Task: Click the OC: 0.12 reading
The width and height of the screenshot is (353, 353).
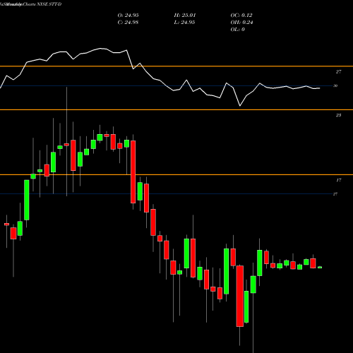Action: click(x=241, y=16)
